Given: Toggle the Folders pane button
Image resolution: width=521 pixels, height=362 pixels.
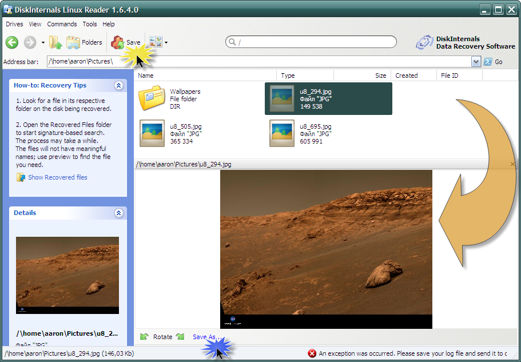Looking at the screenshot, I should point(84,42).
